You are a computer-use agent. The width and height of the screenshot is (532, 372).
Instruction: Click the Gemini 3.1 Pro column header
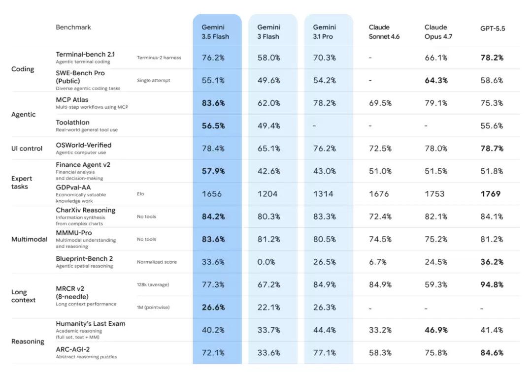tap(324, 32)
